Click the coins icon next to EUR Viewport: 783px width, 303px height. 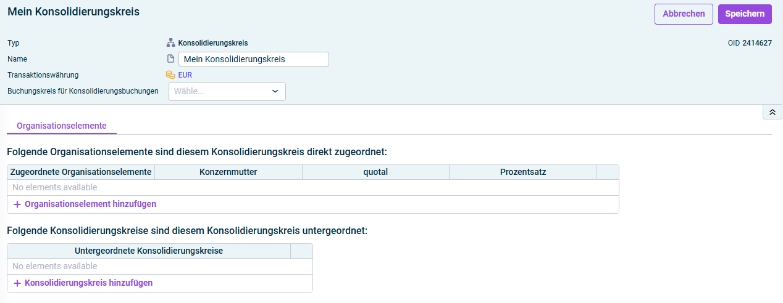coord(171,75)
